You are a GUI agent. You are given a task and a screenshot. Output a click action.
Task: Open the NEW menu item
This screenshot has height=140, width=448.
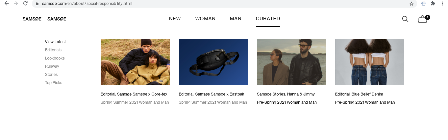(175, 19)
